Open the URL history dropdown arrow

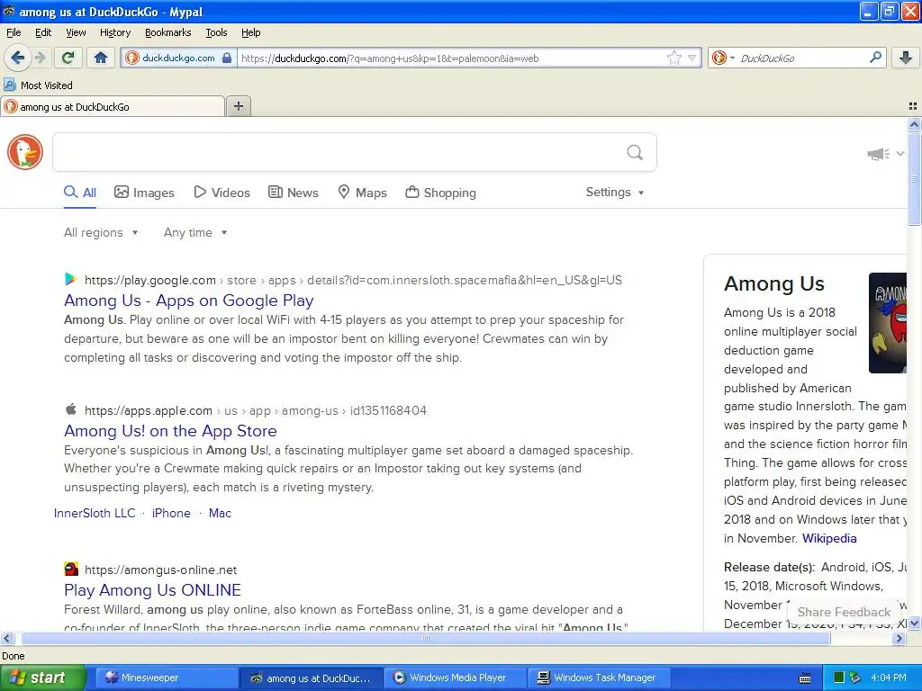coord(692,58)
